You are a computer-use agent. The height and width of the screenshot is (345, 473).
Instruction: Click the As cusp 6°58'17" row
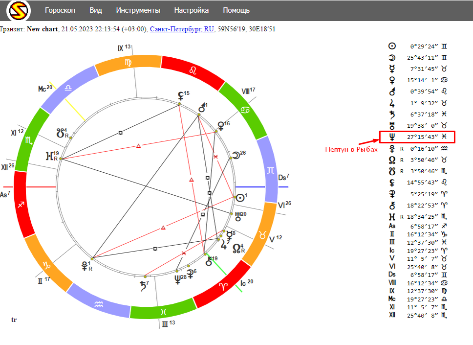pos(418,226)
